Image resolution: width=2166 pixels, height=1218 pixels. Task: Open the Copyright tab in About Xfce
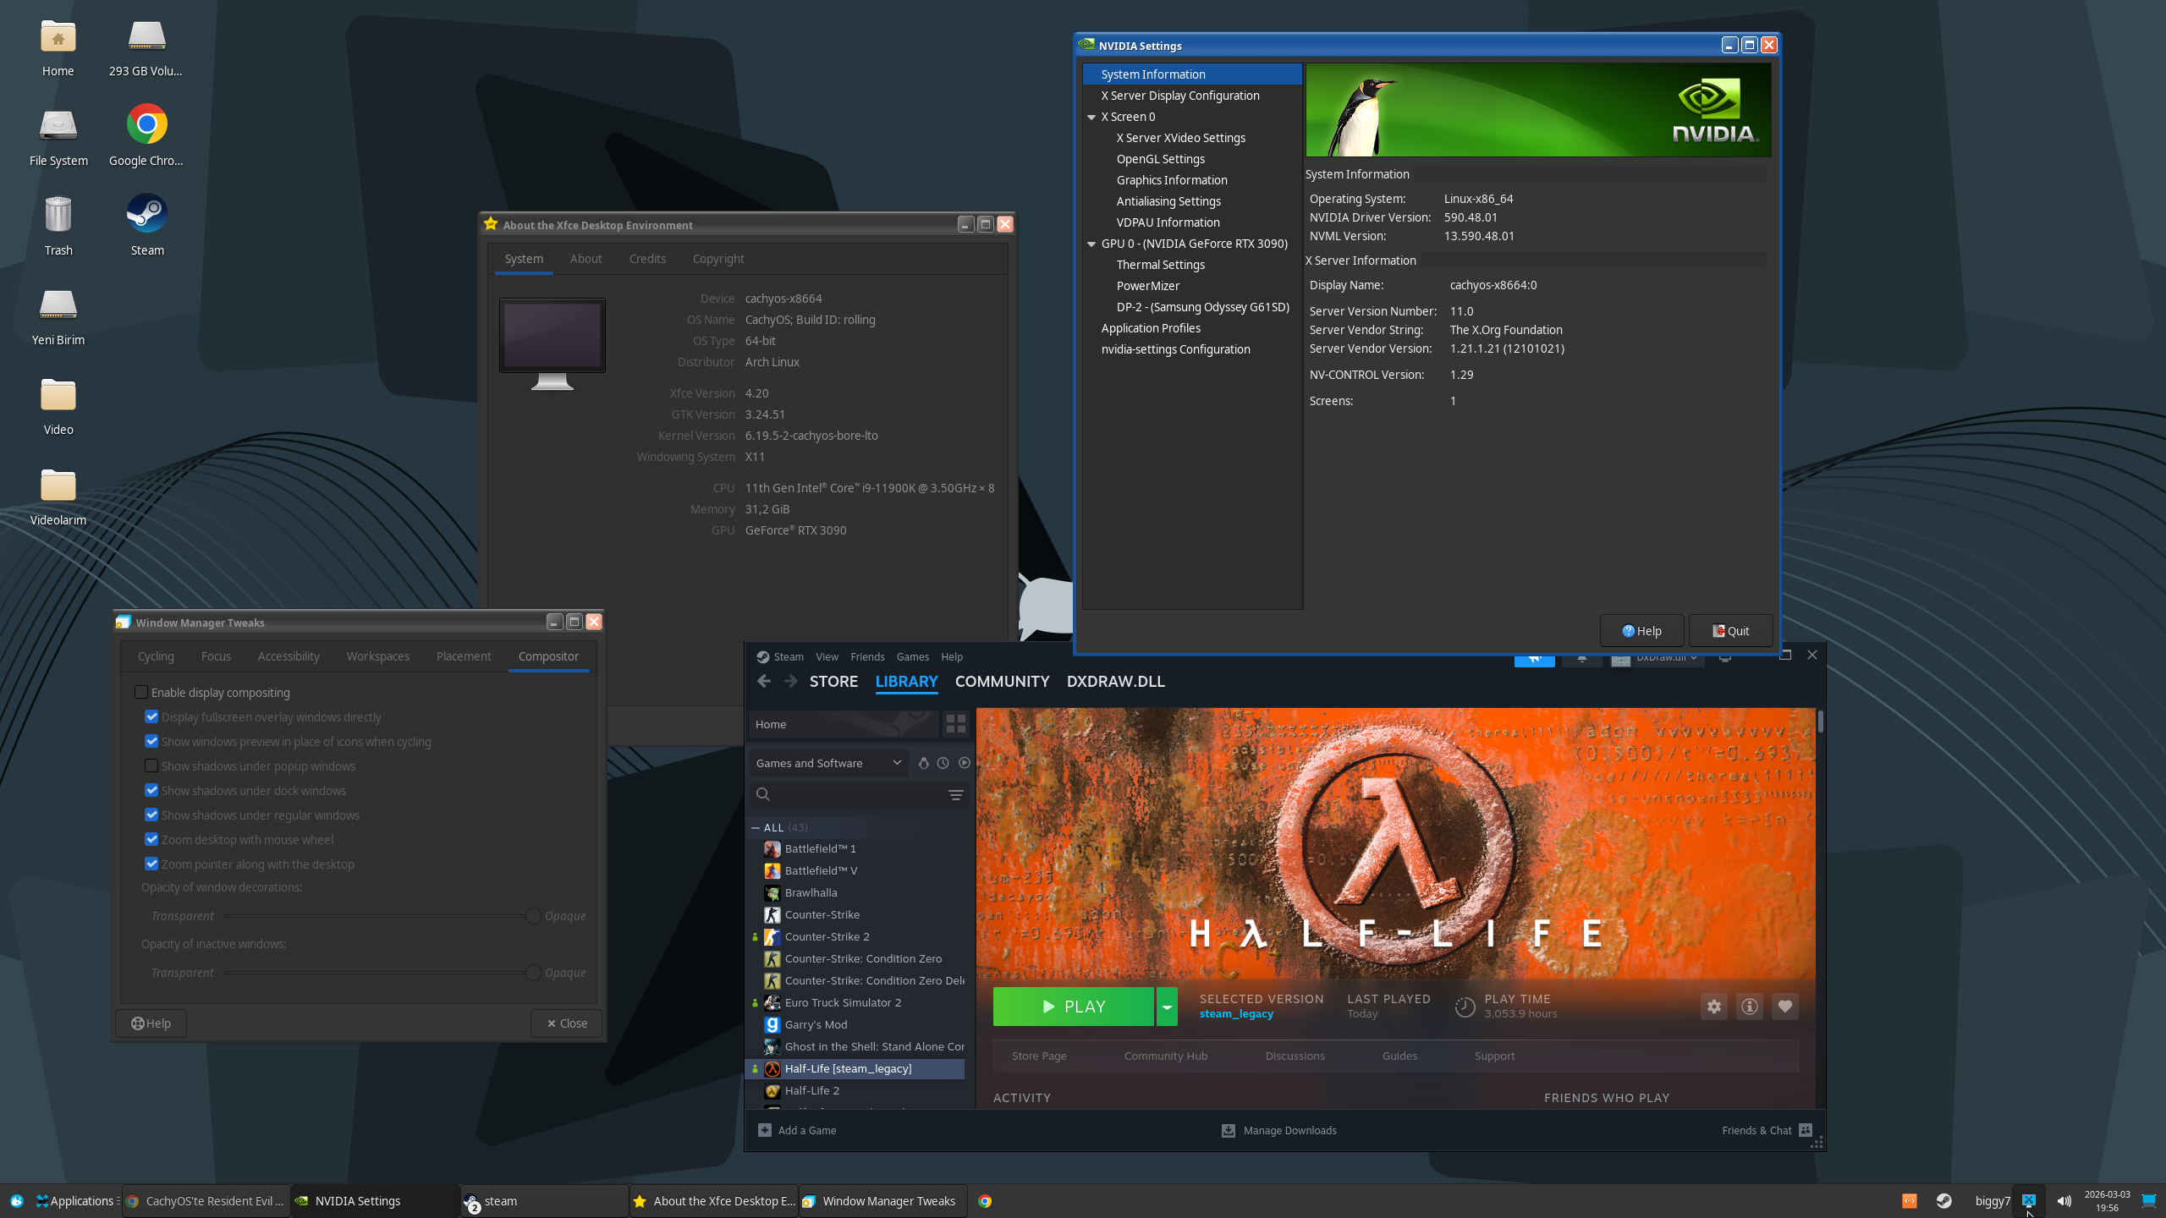click(x=718, y=259)
